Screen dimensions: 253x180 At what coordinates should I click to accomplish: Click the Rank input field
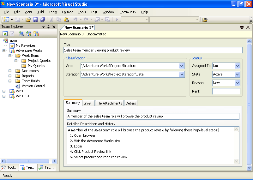[226, 92]
